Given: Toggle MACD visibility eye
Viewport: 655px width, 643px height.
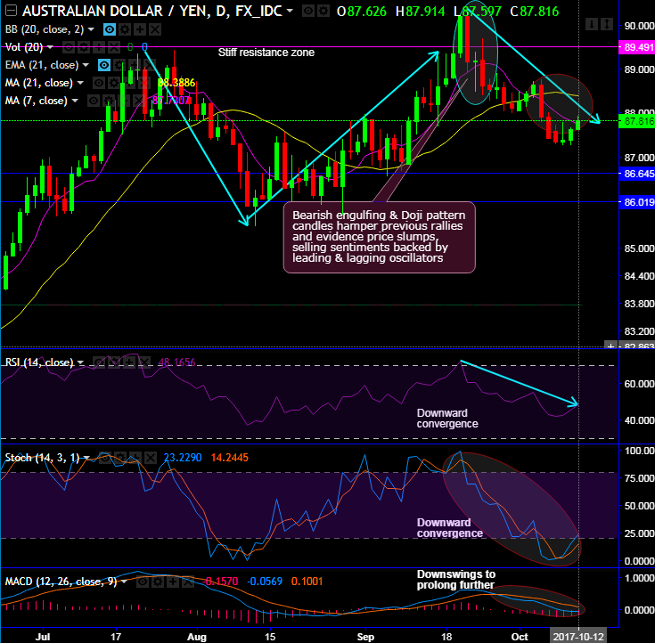Looking at the screenshot, I should pos(143,582).
